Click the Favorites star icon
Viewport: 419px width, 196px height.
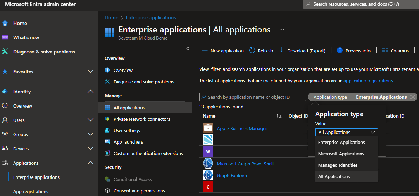click(x=5, y=72)
